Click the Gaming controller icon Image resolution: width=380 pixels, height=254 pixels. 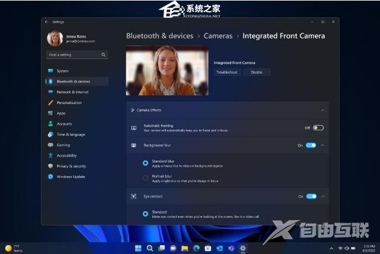[x=51, y=145]
